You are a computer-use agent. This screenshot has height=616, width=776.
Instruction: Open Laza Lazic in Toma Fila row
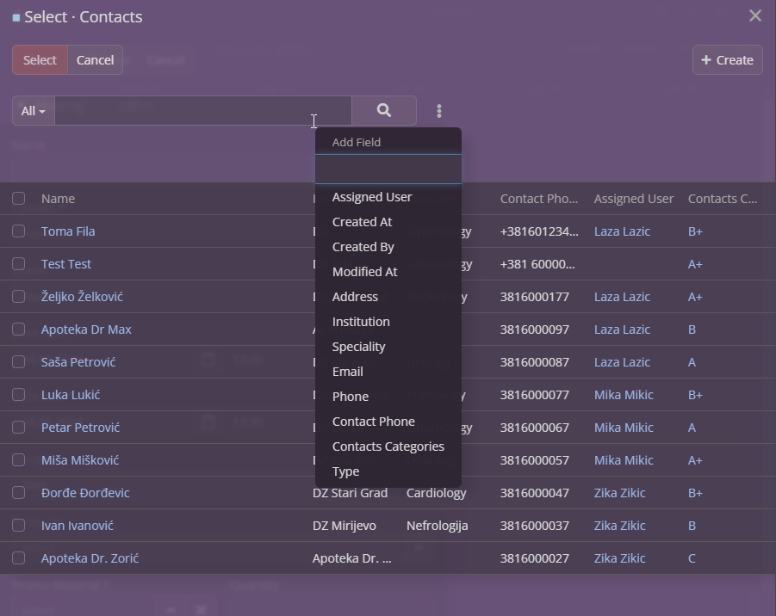coord(622,231)
